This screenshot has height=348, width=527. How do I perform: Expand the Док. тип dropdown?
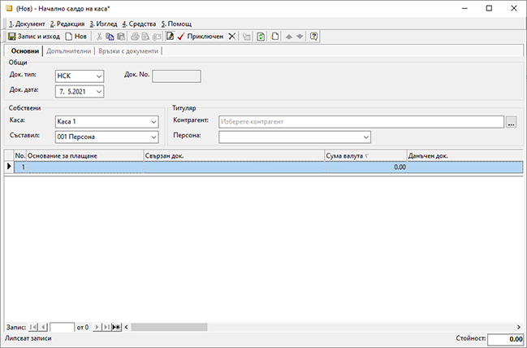click(99, 76)
